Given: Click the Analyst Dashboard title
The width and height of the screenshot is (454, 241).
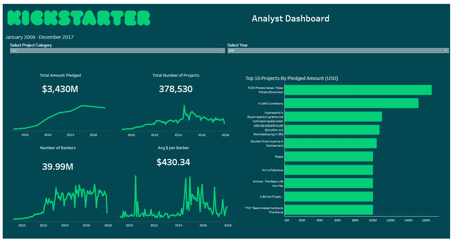Looking at the screenshot, I should pyautogui.click(x=291, y=18).
